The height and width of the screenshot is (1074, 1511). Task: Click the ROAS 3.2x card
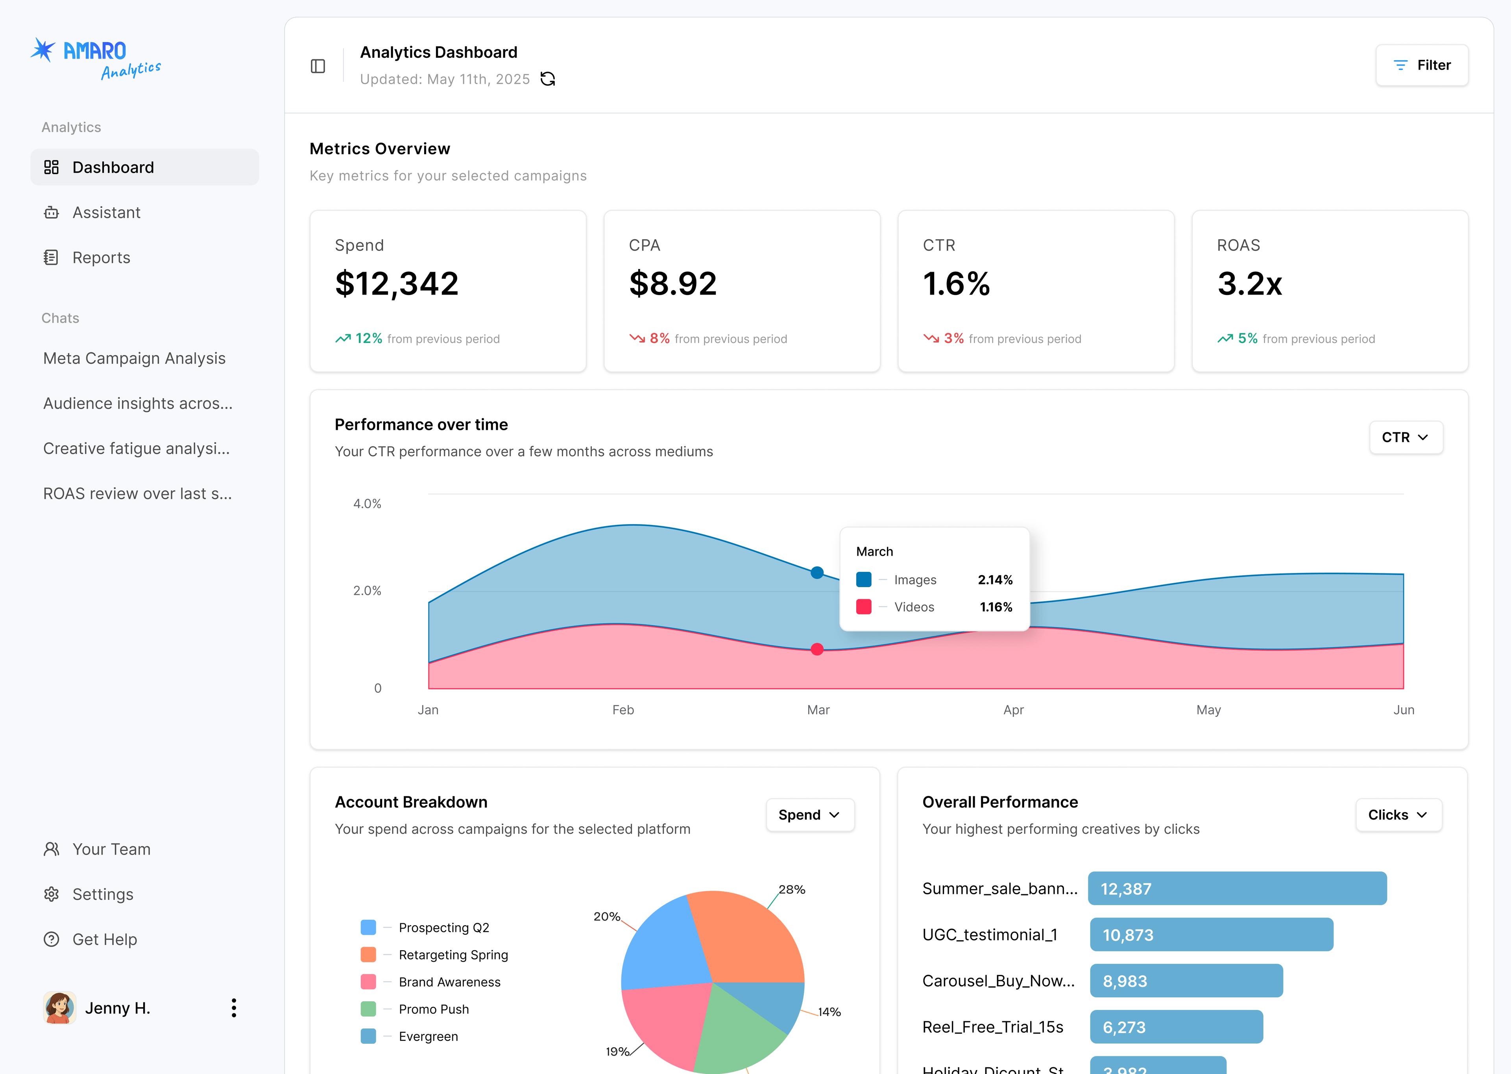[x=1330, y=291]
